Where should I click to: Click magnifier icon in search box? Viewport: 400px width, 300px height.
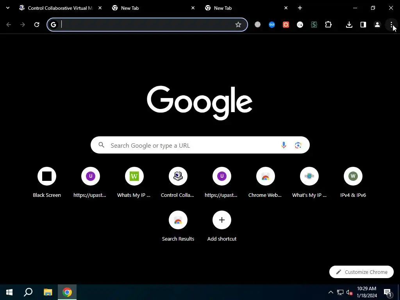pos(102,145)
